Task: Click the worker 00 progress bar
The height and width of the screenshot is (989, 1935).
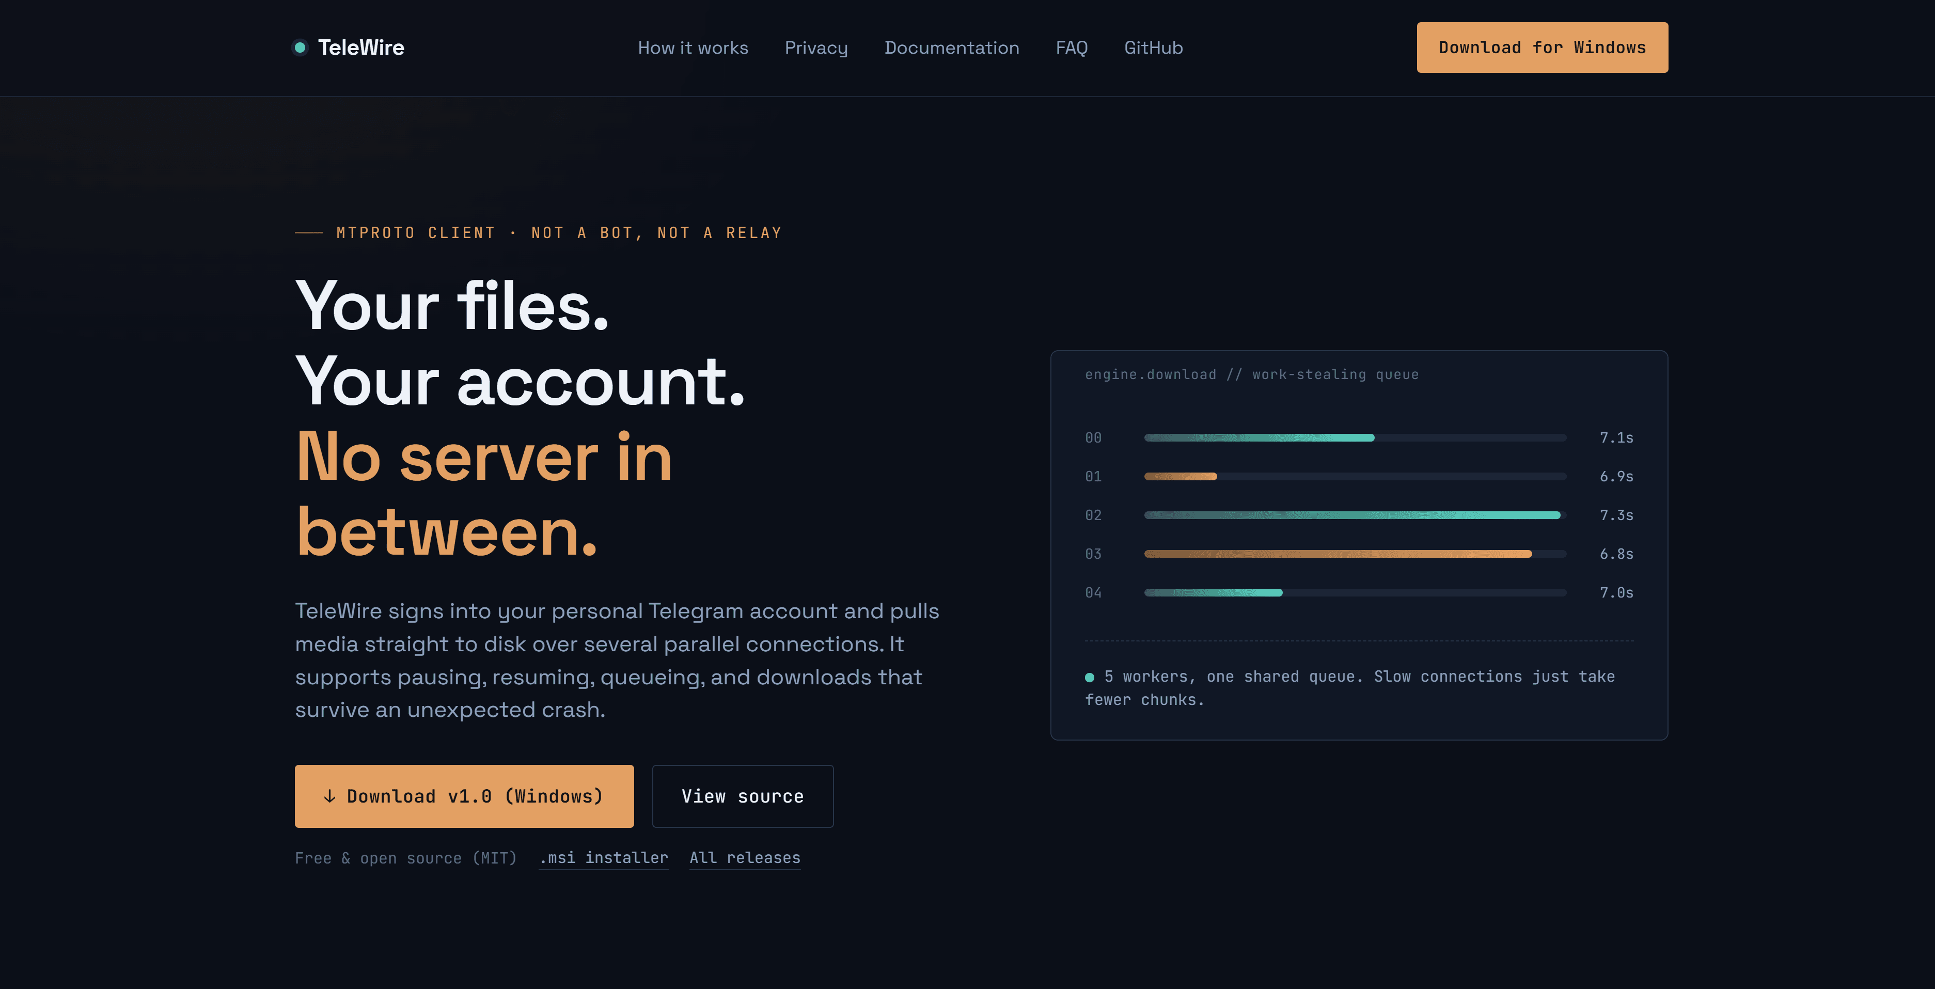Action: 1355,438
